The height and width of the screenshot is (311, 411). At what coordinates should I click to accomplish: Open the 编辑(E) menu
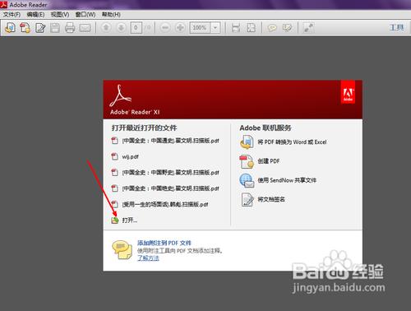click(x=35, y=14)
